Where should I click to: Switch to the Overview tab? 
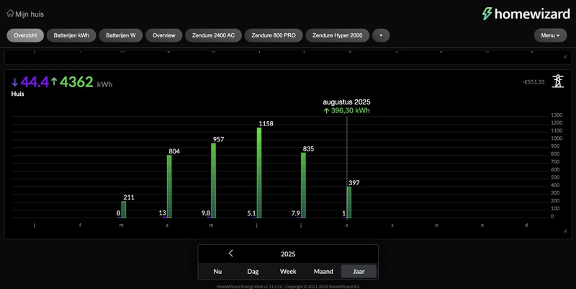pyautogui.click(x=164, y=35)
